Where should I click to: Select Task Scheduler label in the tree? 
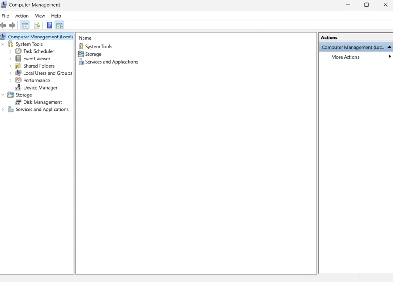click(x=39, y=51)
